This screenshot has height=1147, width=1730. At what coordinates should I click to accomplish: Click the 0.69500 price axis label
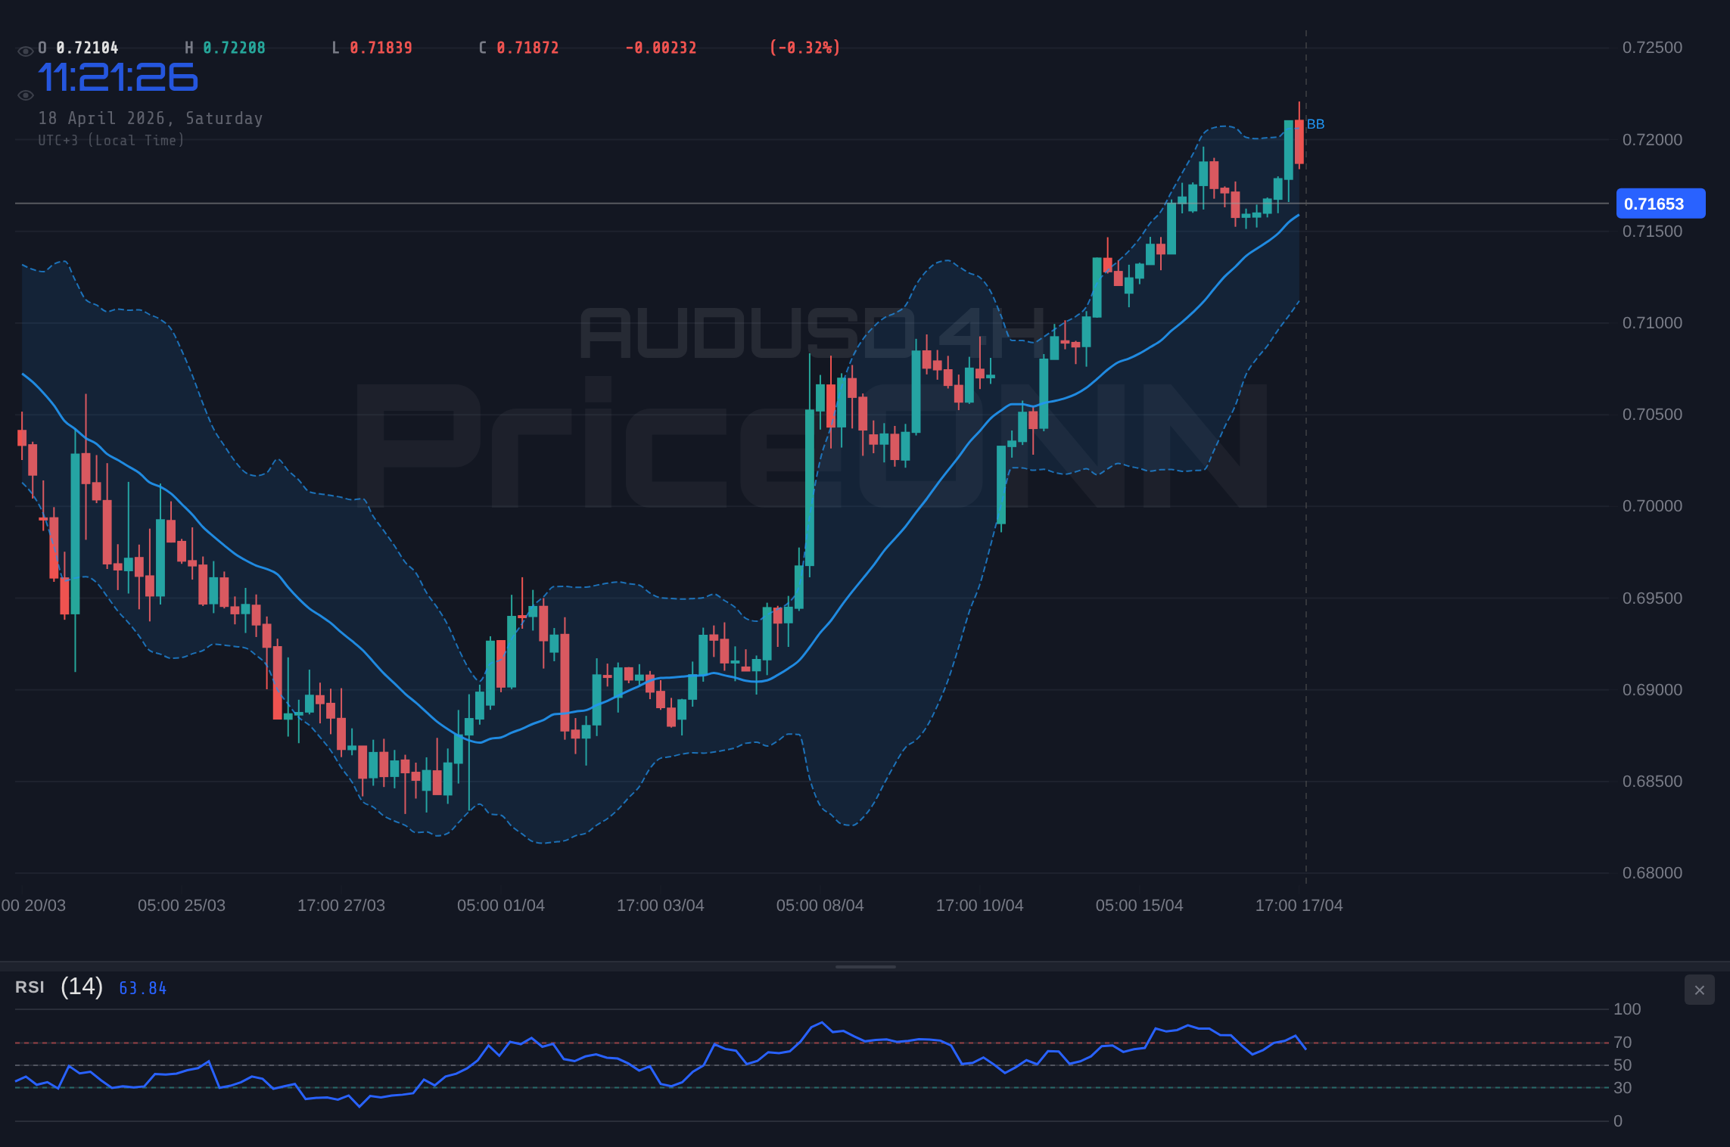pos(1652,598)
